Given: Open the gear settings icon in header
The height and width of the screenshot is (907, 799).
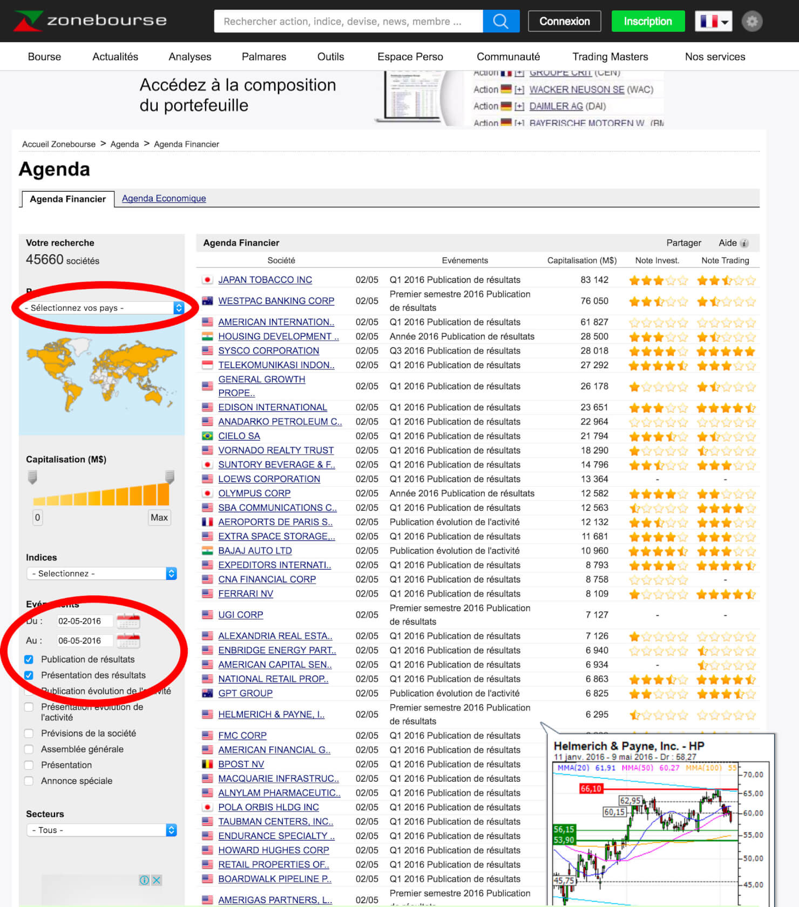Looking at the screenshot, I should coord(751,21).
